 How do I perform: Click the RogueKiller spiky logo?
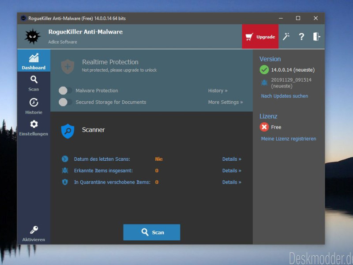tap(33, 37)
